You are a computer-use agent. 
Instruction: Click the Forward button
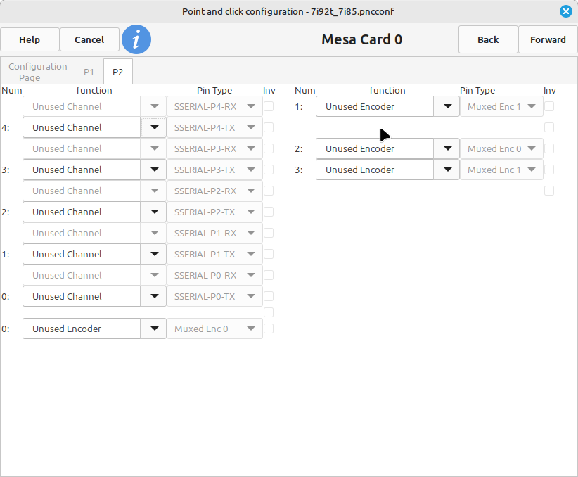[x=548, y=39]
